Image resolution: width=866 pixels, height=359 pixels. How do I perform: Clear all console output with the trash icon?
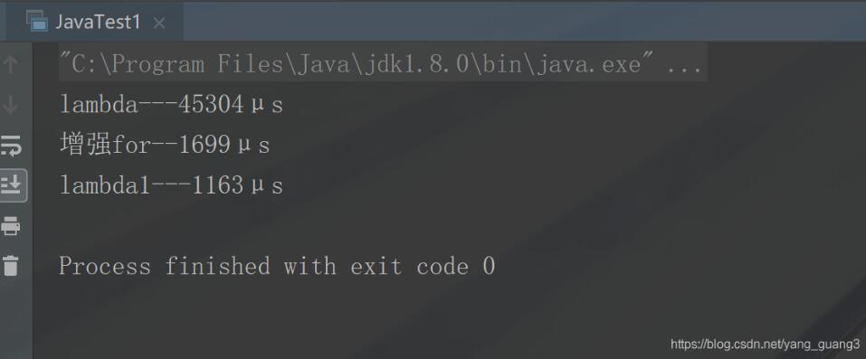[x=11, y=265]
